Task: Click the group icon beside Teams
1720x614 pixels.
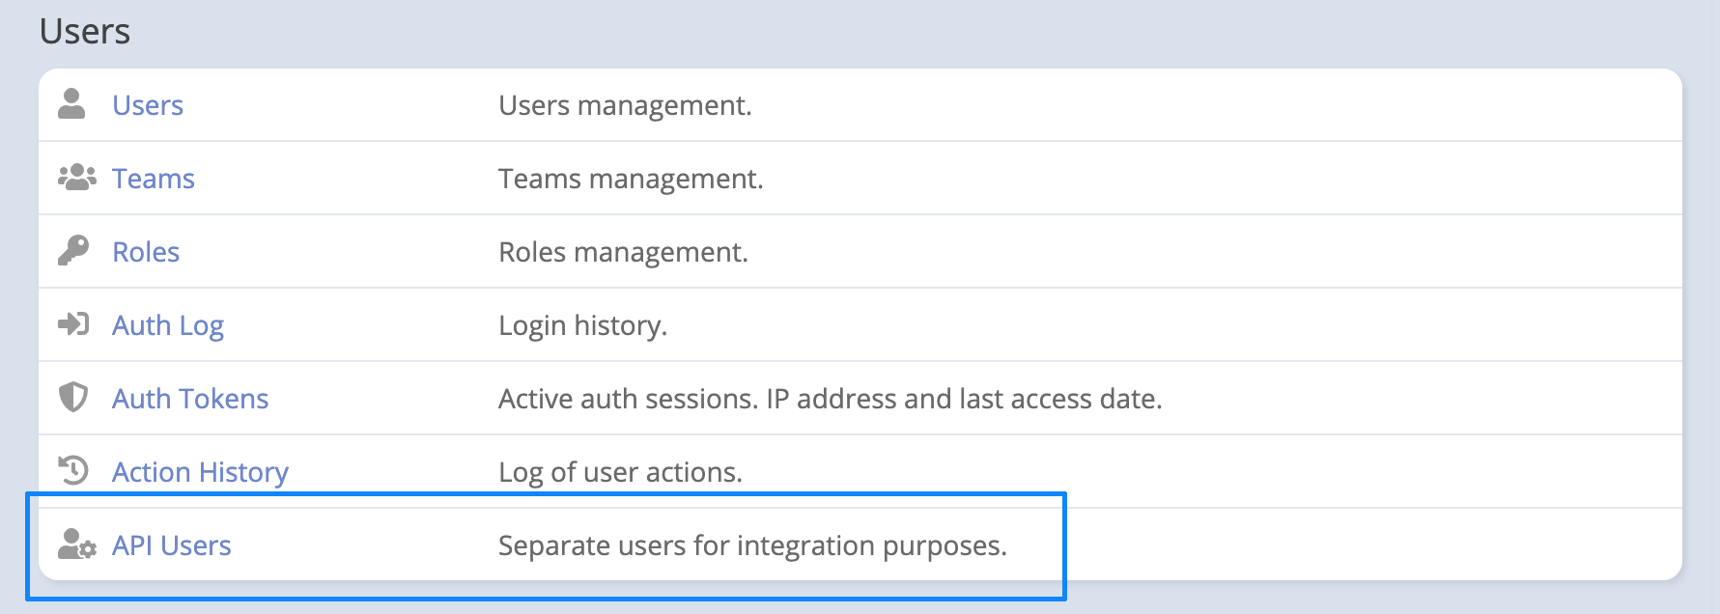Action: (76, 178)
